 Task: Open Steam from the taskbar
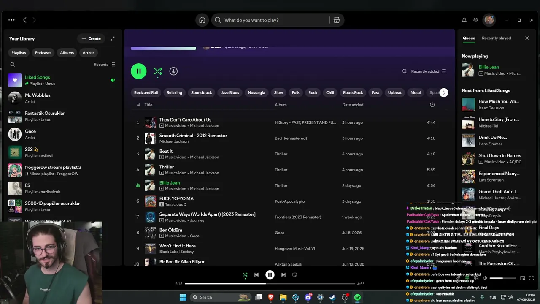(x=332, y=297)
